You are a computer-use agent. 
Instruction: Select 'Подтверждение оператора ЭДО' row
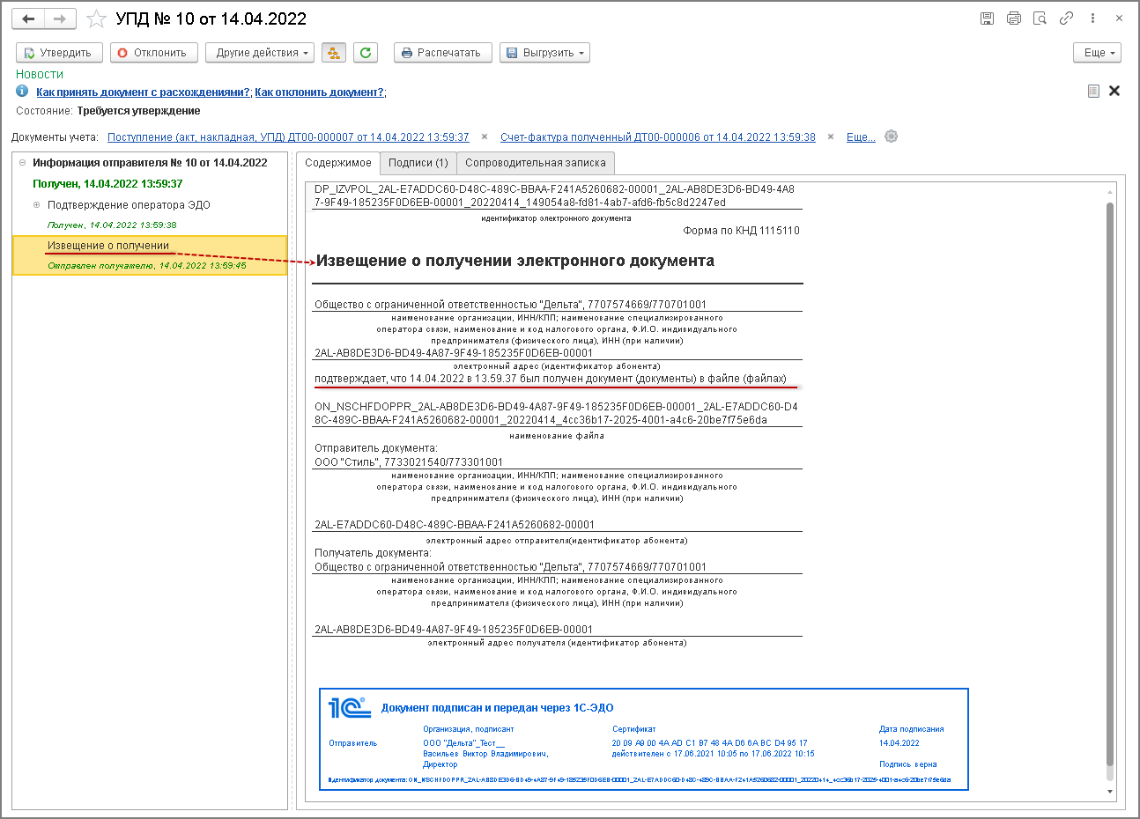click(x=129, y=205)
